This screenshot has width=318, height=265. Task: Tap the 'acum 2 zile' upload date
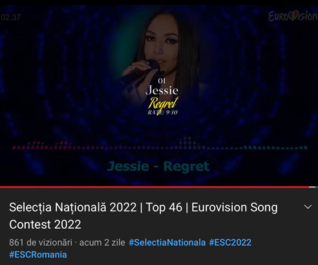coord(102,242)
